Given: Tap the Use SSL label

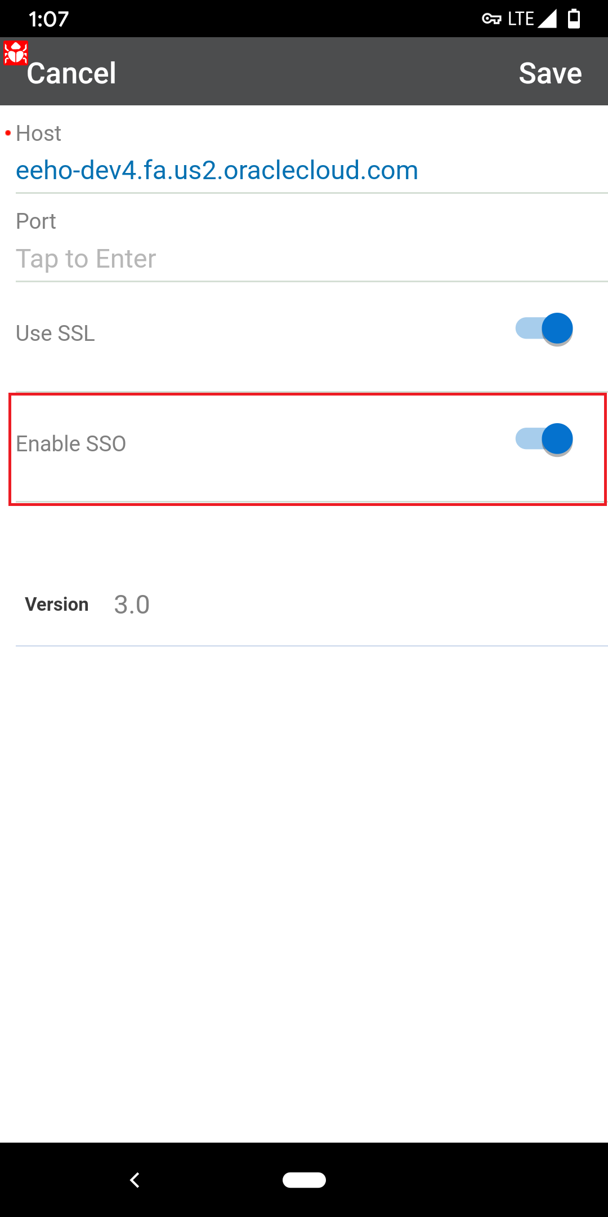Looking at the screenshot, I should pyautogui.click(x=55, y=334).
